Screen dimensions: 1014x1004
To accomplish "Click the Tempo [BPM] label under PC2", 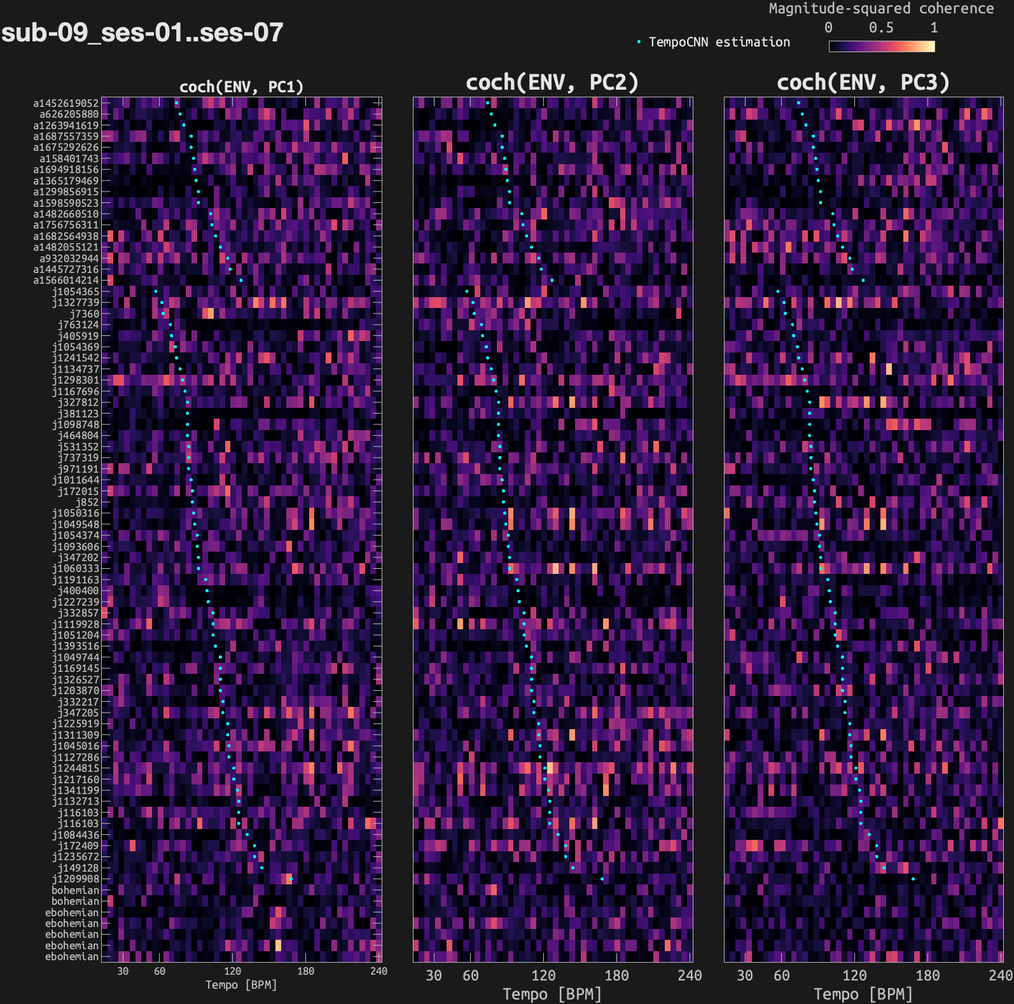I will [552, 994].
